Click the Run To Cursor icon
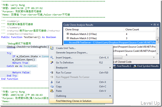Viewport: 162px width, 107px height. pos(52,73)
